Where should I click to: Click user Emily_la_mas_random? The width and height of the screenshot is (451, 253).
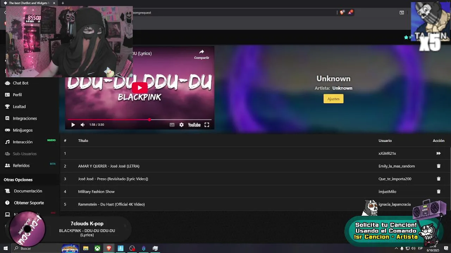pos(396,166)
